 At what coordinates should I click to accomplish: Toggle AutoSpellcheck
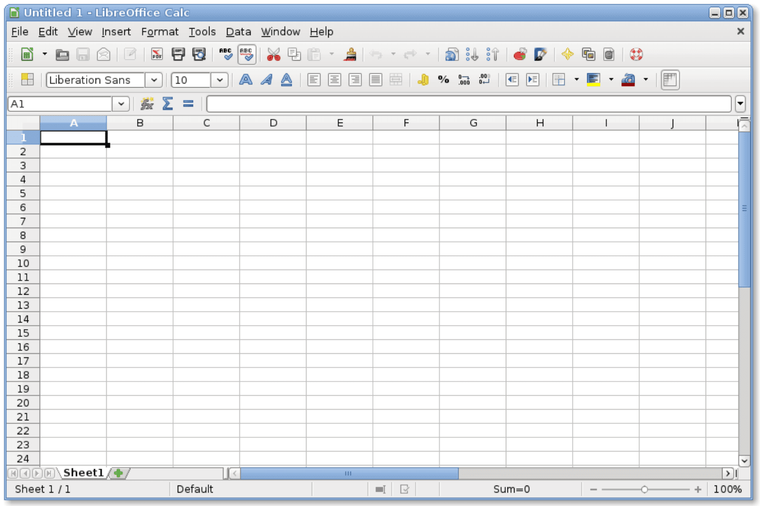(247, 54)
